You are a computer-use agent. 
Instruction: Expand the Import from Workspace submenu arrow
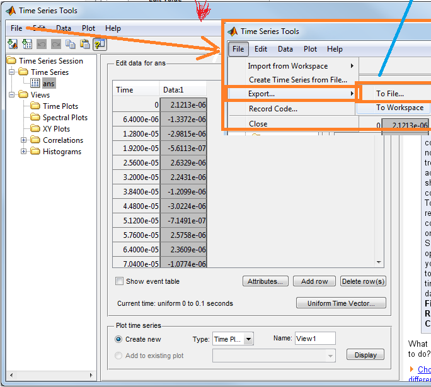click(352, 66)
